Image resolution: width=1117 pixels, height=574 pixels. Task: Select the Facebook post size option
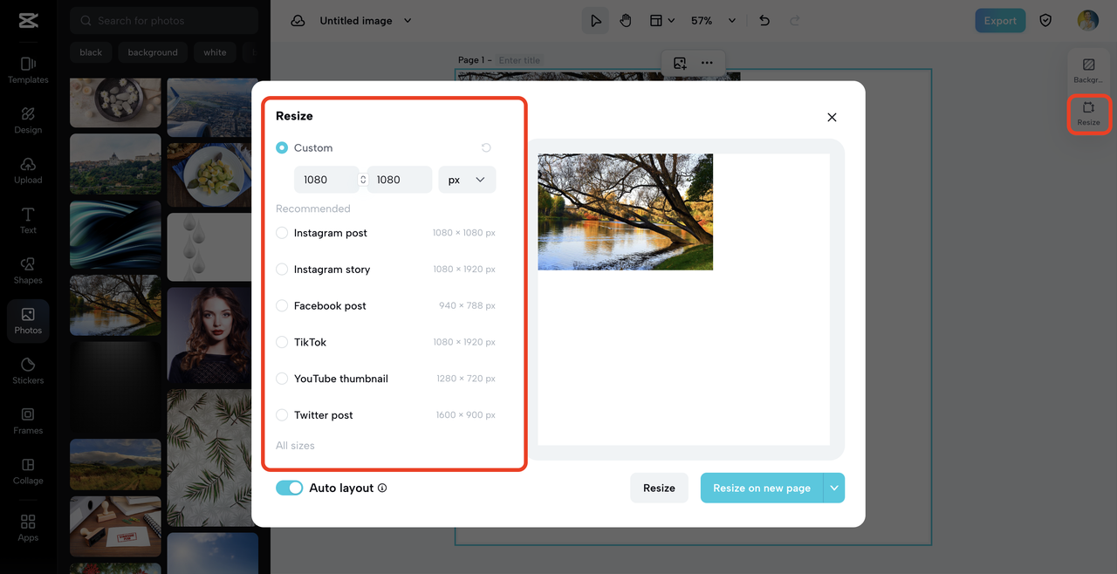[386, 306]
